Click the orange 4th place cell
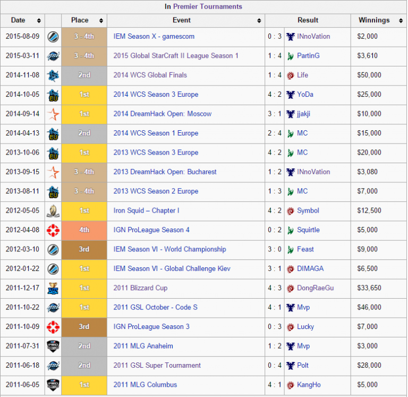 click(84, 230)
